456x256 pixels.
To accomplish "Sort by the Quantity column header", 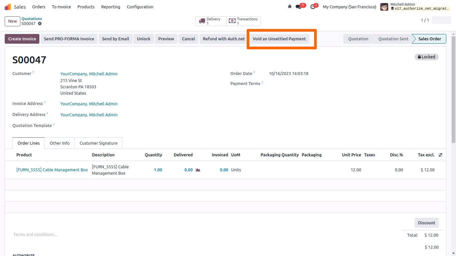I will click(x=153, y=155).
